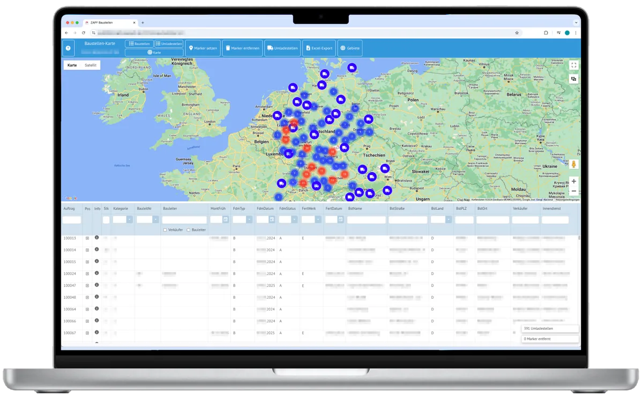Click the Umladestellen truck button
The height and width of the screenshot is (400, 643).
pos(282,48)
